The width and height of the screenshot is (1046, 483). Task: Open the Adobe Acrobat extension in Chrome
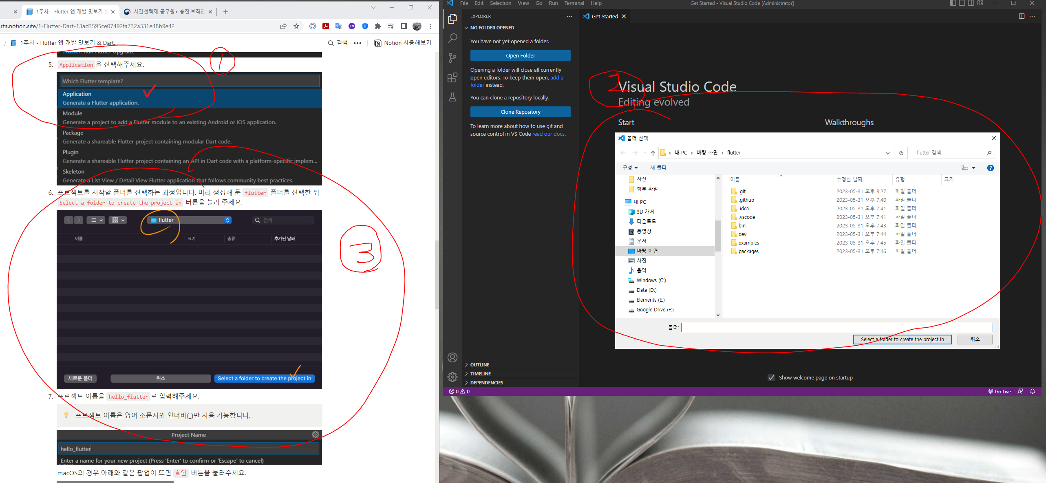(326, 26)
